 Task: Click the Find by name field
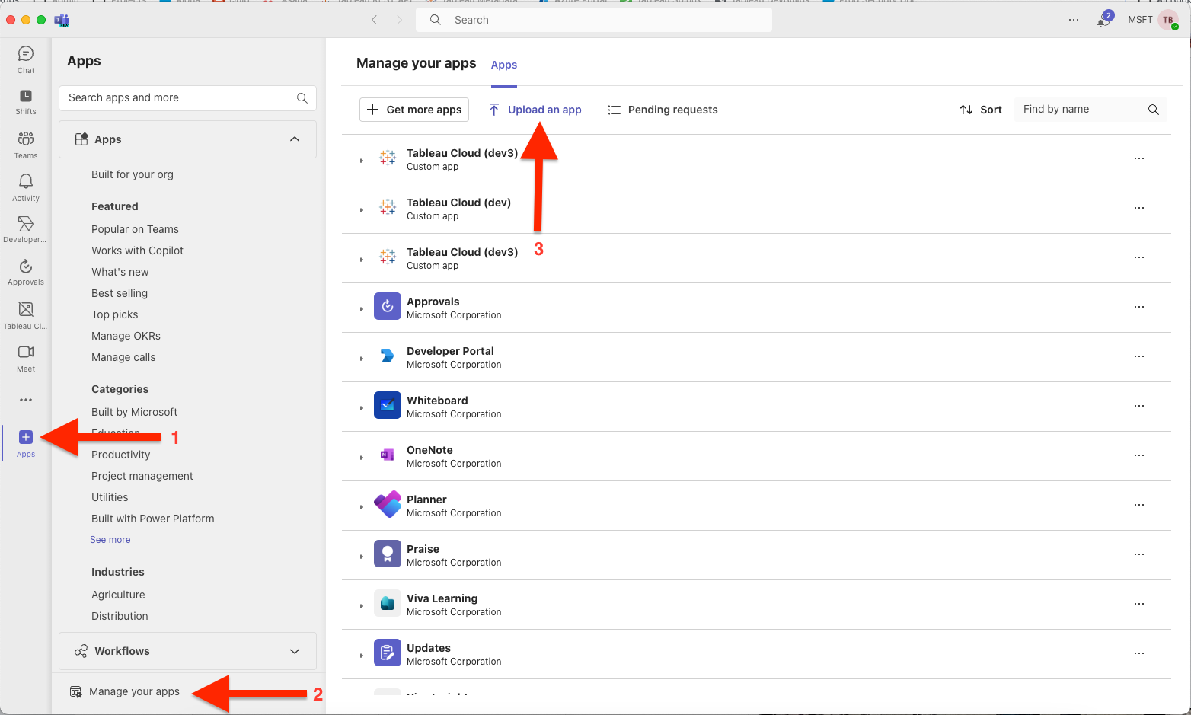(x=1090, y=110)
